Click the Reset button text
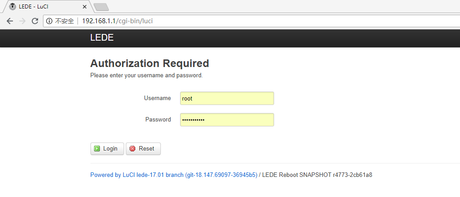460x197 pixels. pyautogui.click(x=146, y=149)
